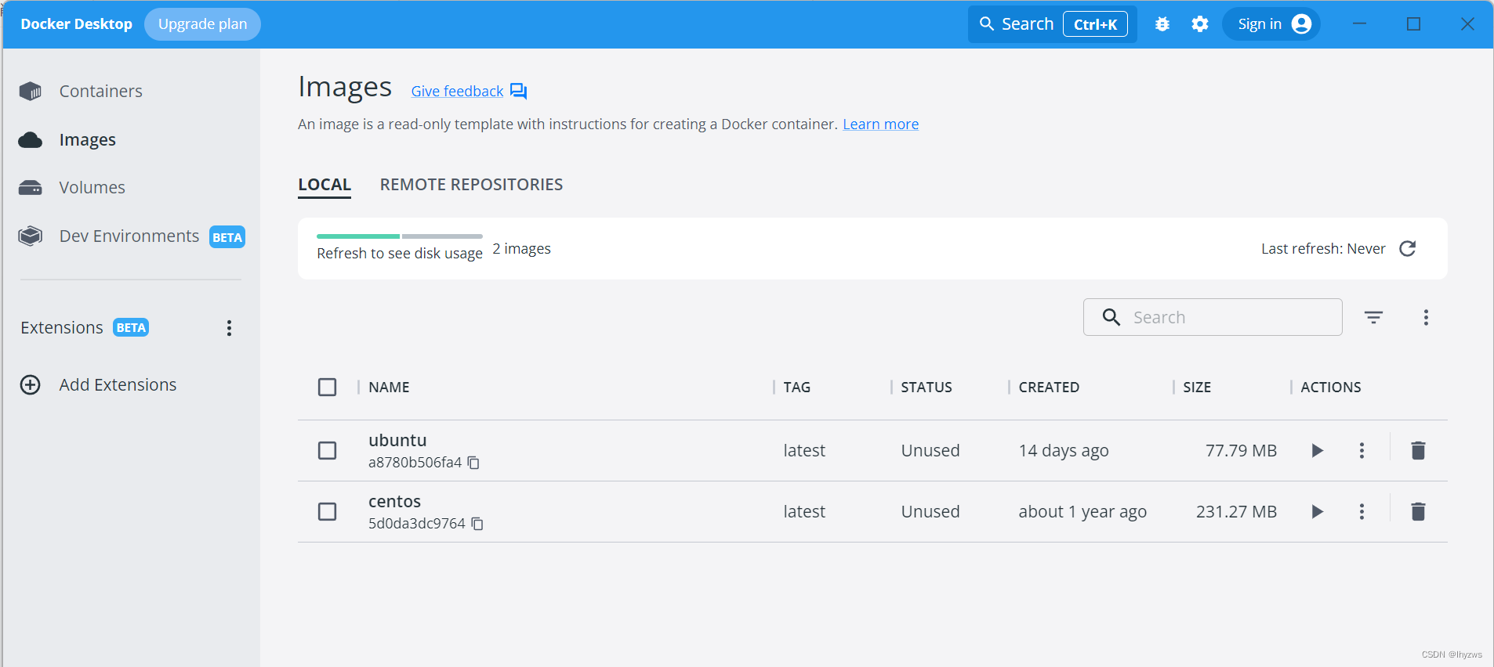Viewport: 1494px width, 667px height.
Task: Click the '14 days ago' created cell
Action: click(1064, 451)
